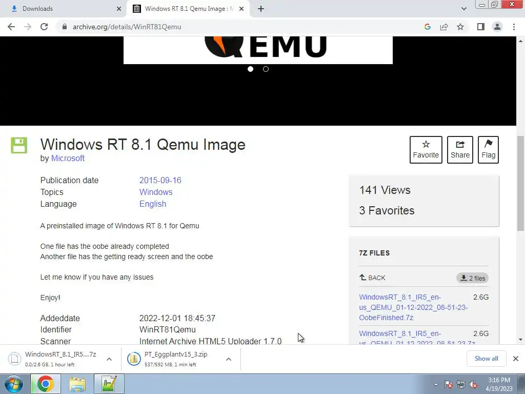525x394 pixels.
Task: Open options chevron for PT_Eggplantv15_3.zip download
Action: pos(229,359)
